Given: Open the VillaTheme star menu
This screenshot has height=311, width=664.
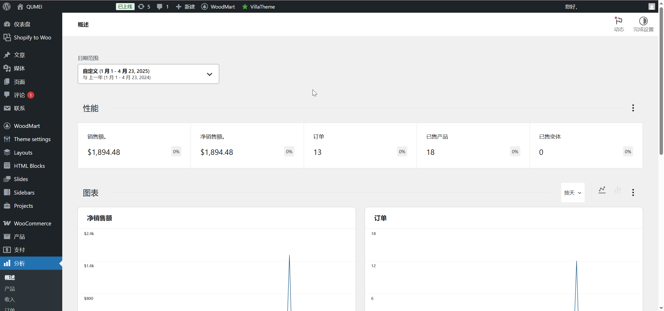Looking at the screenshot, I should [x=258, y=6].
